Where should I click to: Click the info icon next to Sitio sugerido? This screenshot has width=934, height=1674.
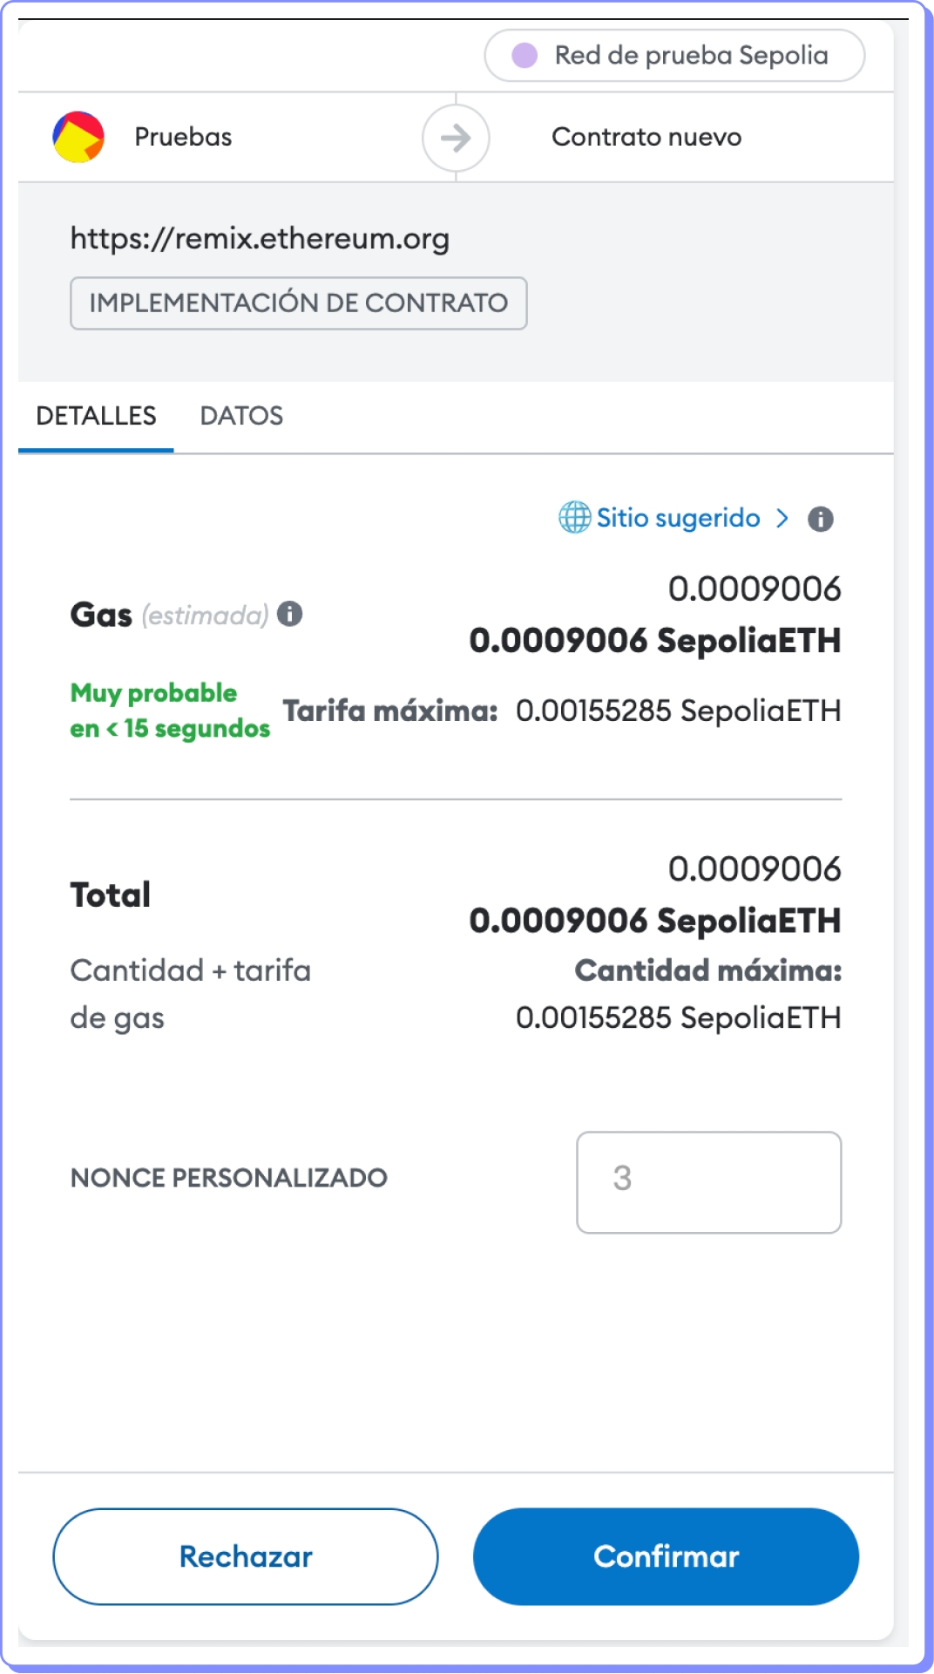(x=821, y=519)
